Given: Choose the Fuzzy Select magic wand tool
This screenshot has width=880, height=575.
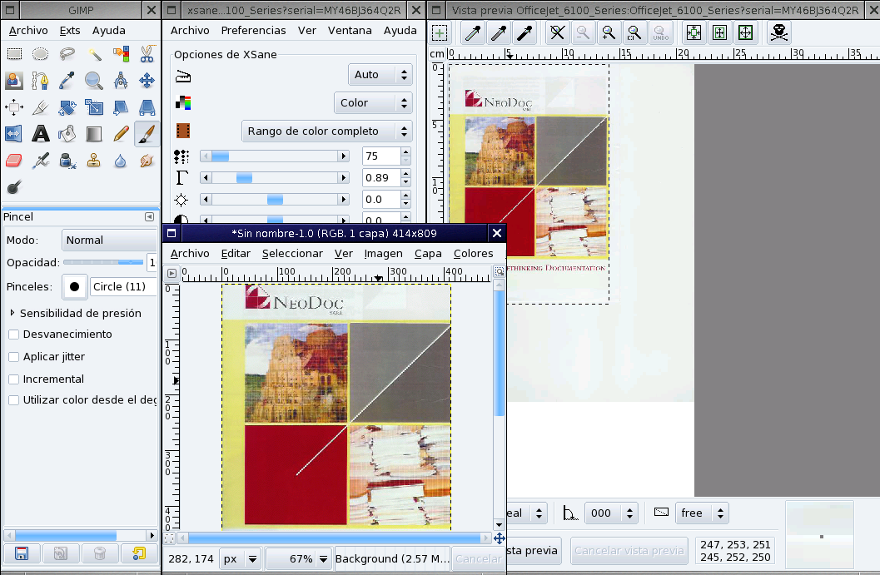Looking at the screenshot, I should click(94, 54).
